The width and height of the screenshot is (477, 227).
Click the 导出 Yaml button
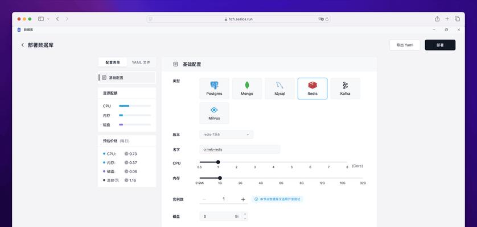pos(405,45)
